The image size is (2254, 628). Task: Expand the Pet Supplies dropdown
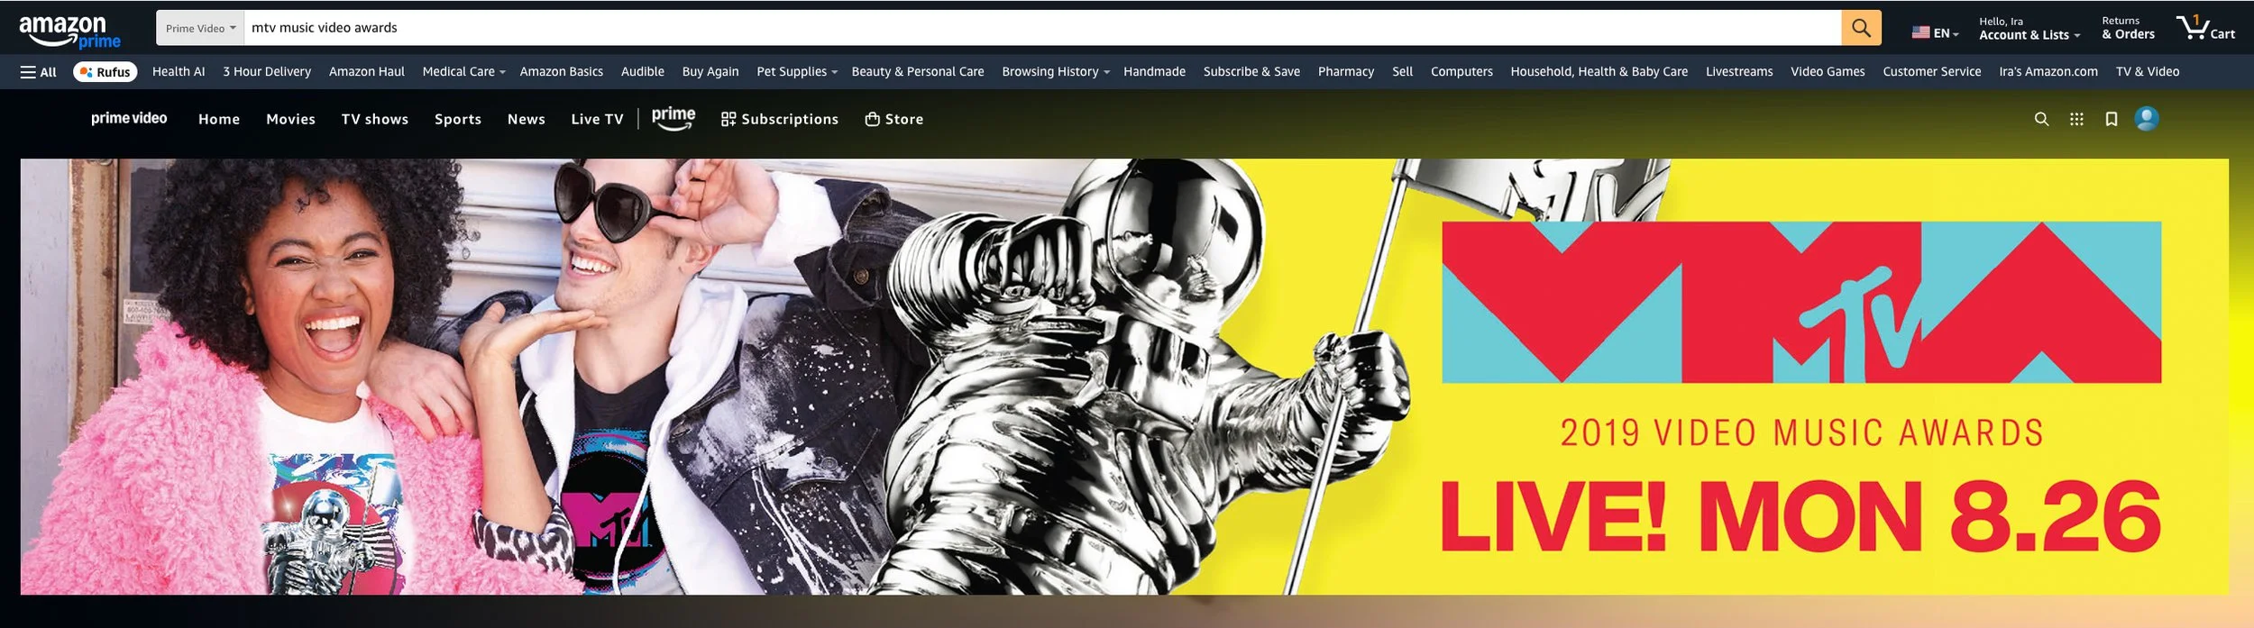point(797,72)
